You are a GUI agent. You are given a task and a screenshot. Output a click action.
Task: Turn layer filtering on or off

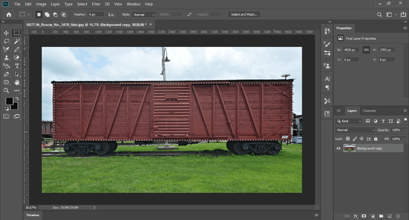click(406, 120)
